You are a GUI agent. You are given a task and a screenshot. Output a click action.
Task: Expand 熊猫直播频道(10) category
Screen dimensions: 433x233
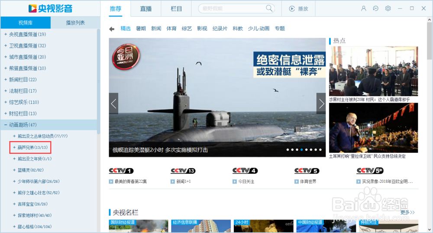(x=6, y=68)
